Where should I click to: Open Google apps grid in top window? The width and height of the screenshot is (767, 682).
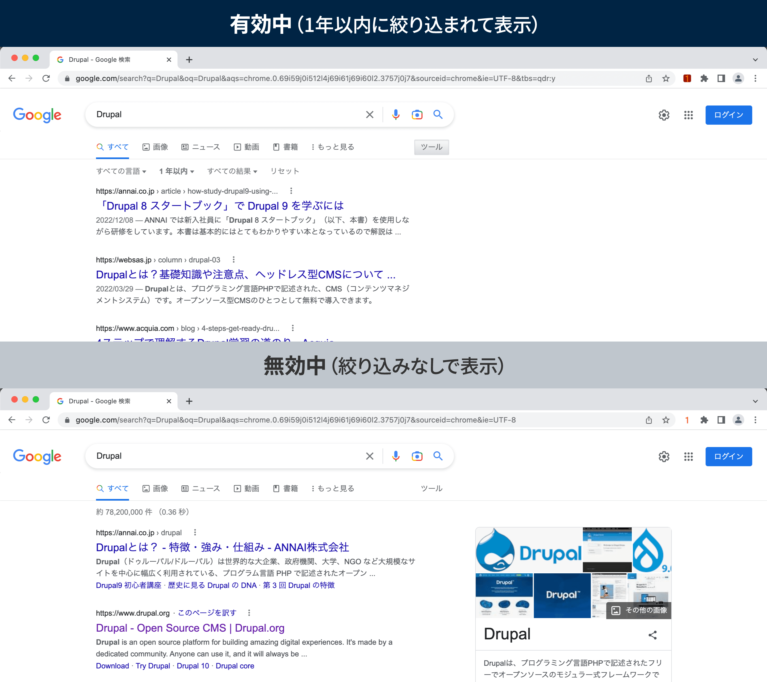(x=688, y=115)
